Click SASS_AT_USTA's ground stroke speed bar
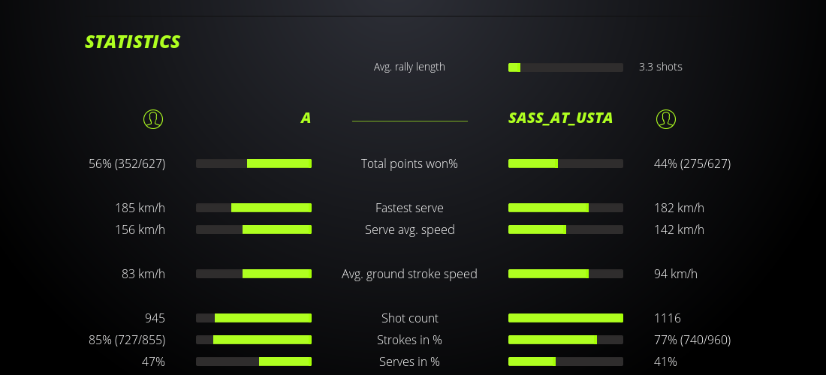Screen dimensions: 826x375 565,274
